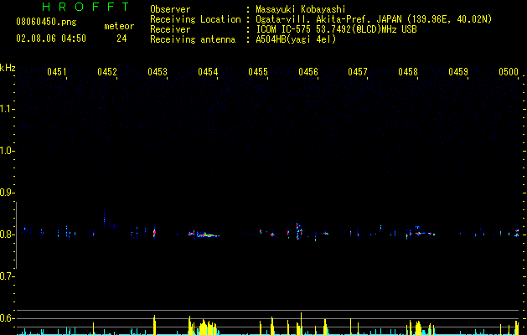Click the 0458 time marker
The width and height of the screenshot is (527, 335).
pyautogui.click(x=408, y=72)
